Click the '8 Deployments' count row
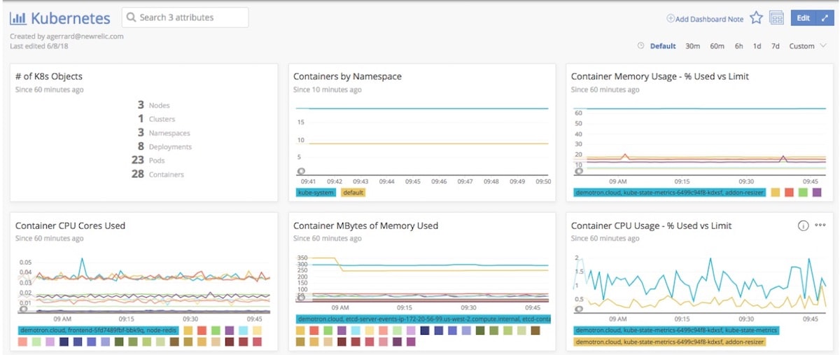The width and height of the screenshot is (840, 355). (x=164, y=146)
